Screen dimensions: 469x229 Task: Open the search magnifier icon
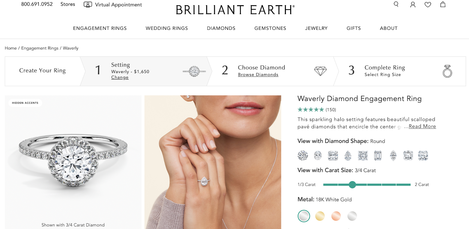point(396,4)
